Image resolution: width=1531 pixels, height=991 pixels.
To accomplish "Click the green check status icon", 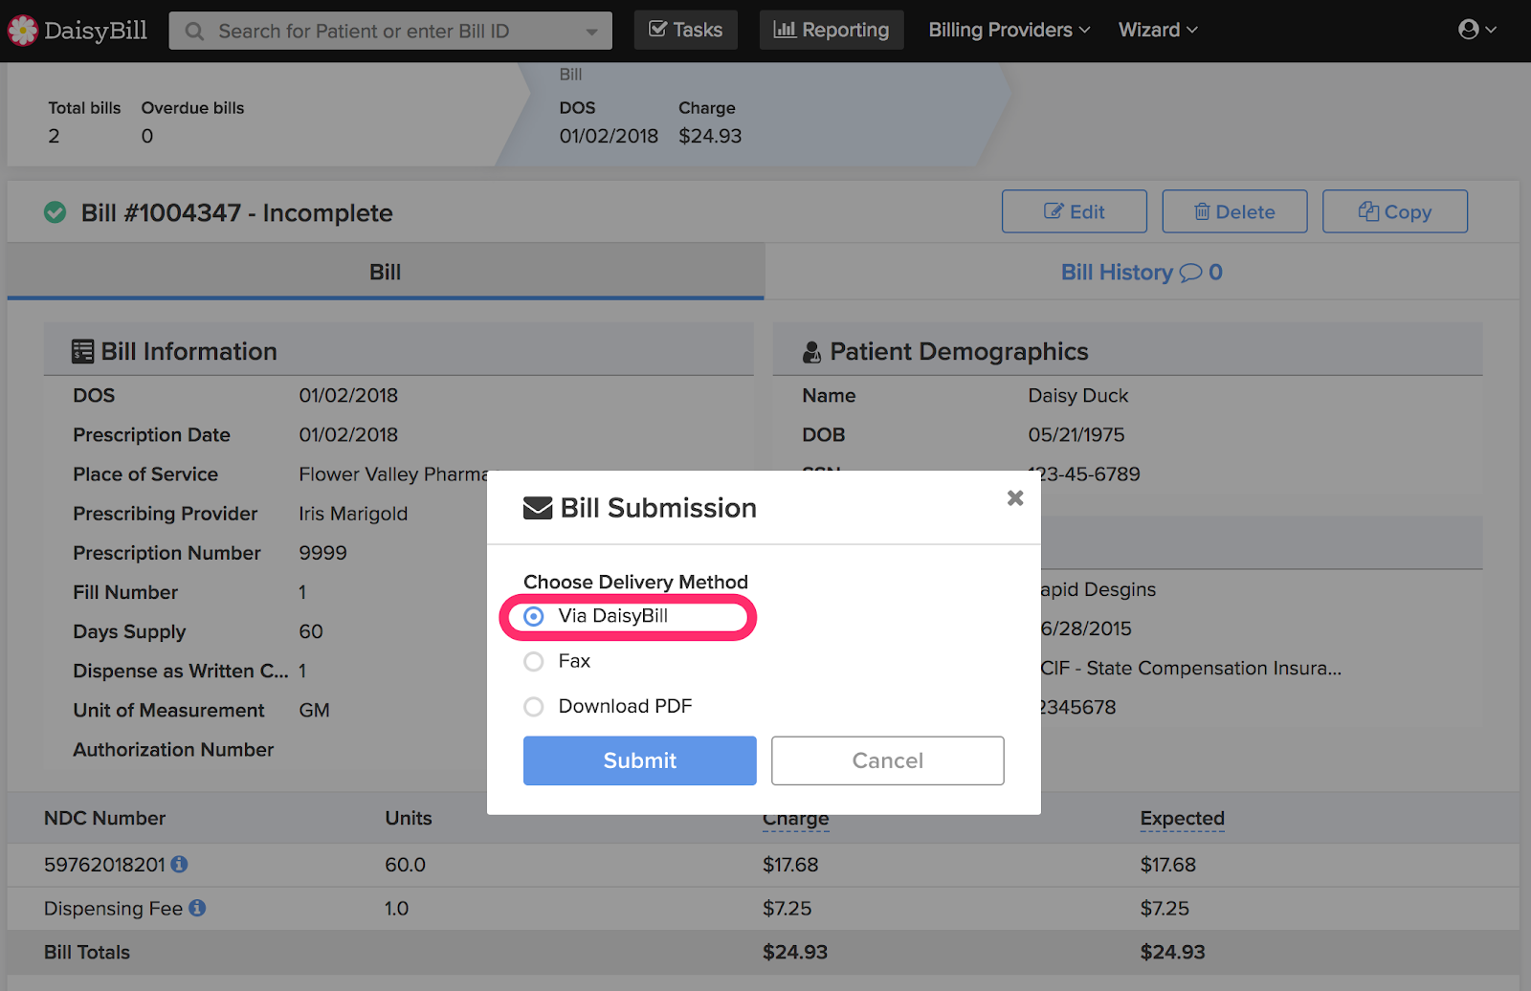I will coord(55,212).
